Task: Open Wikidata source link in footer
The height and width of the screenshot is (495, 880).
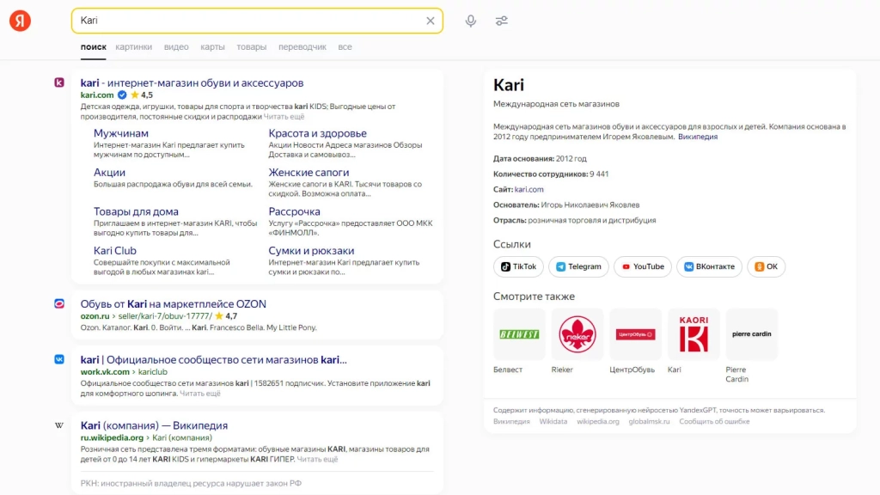Action: click(x=553, y=421)
